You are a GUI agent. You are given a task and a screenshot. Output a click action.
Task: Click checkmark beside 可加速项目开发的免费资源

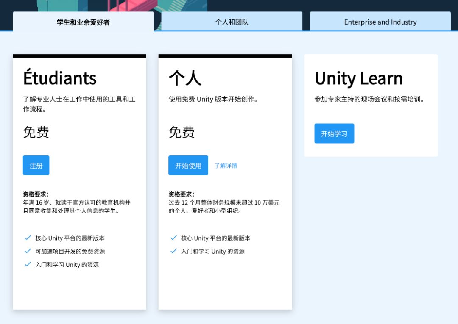point(28,251)
